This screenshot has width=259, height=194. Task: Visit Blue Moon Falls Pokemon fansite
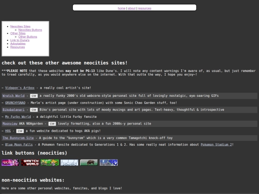[x=19, y=145]
